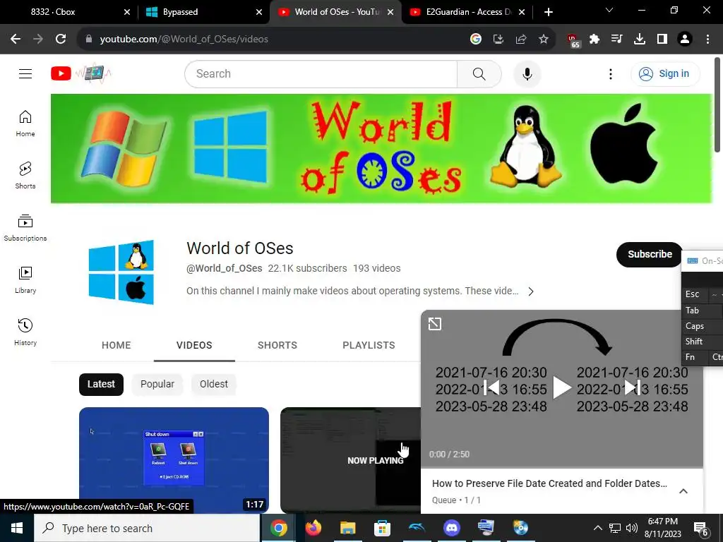Play the miniplayer video

click(x=561, y=387)
